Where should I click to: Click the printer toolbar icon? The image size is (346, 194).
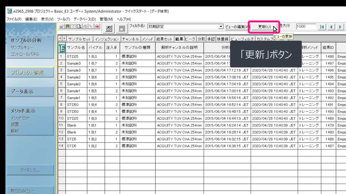tap(85, 26)
